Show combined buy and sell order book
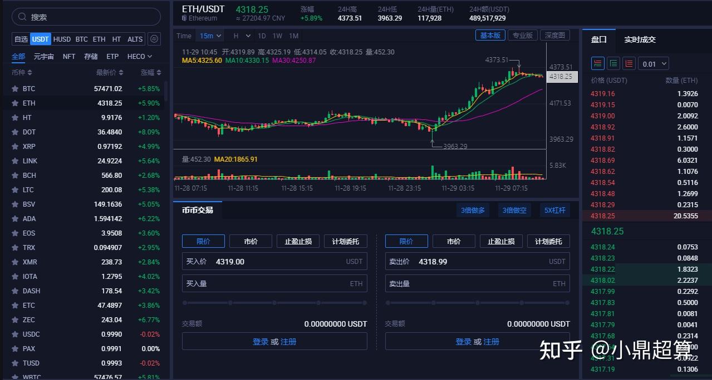This screenshot has height=380, width=712. 598,63
